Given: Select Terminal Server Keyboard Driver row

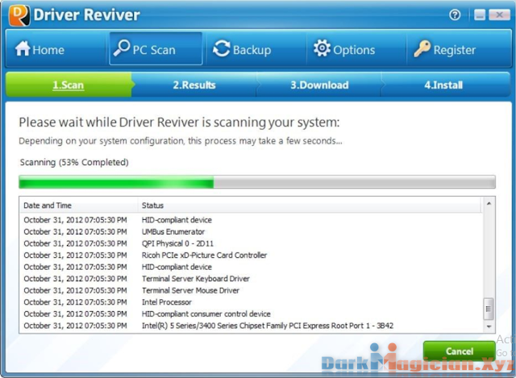Looking at the screenshot, I should pyautogui.click(x=251, y=279).
